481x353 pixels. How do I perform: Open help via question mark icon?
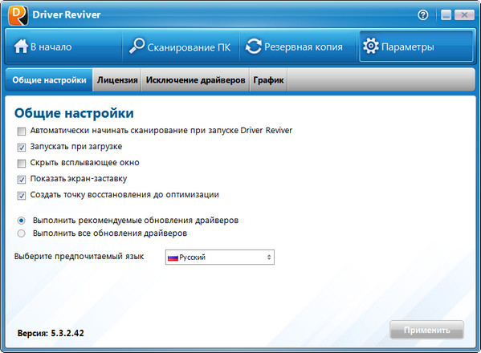point(423,14)
